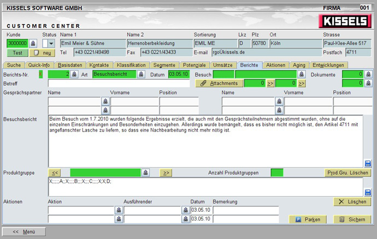Click the Test button
Viewport: 377px width, 239px height.
coord(17,52)
